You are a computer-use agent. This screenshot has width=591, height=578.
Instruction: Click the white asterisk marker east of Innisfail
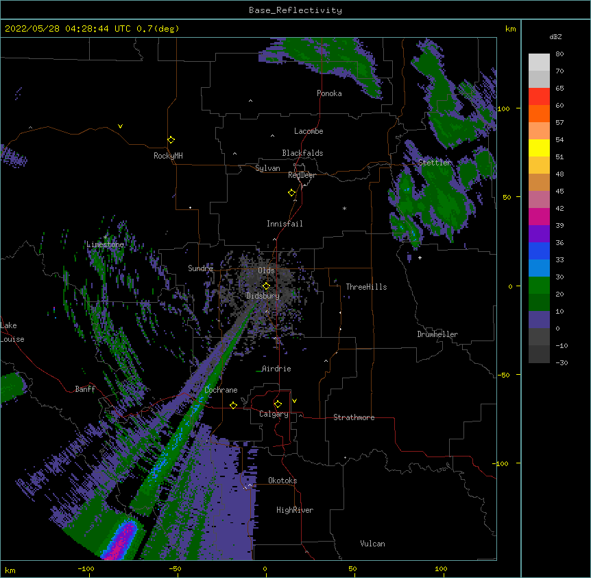coord(344,208)
